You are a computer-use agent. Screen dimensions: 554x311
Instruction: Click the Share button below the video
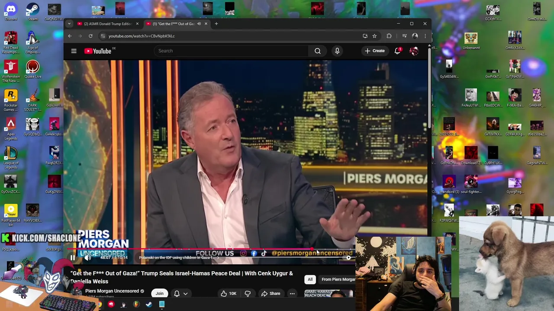[271, 294]
